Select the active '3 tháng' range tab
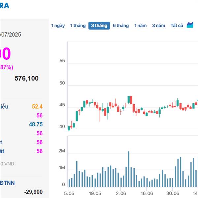198x198 pixels. tap(99, 26)
